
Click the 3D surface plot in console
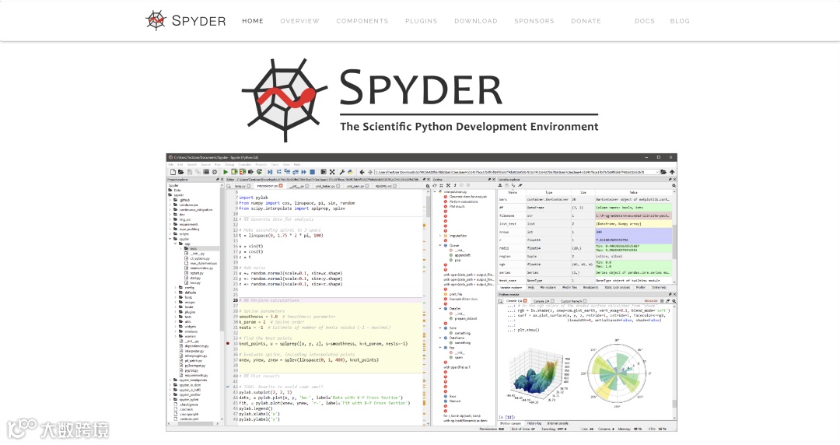coord(540,375)
